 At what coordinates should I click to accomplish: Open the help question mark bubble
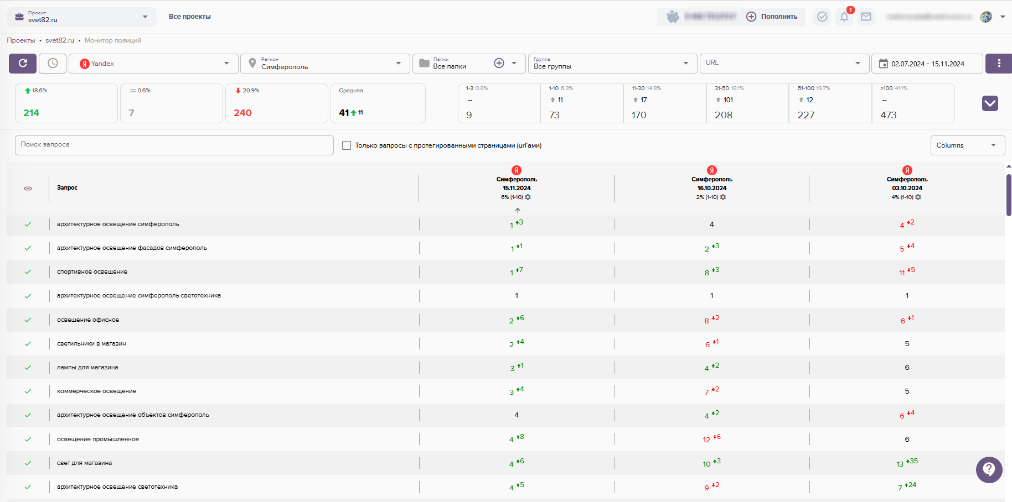[989, 470]
